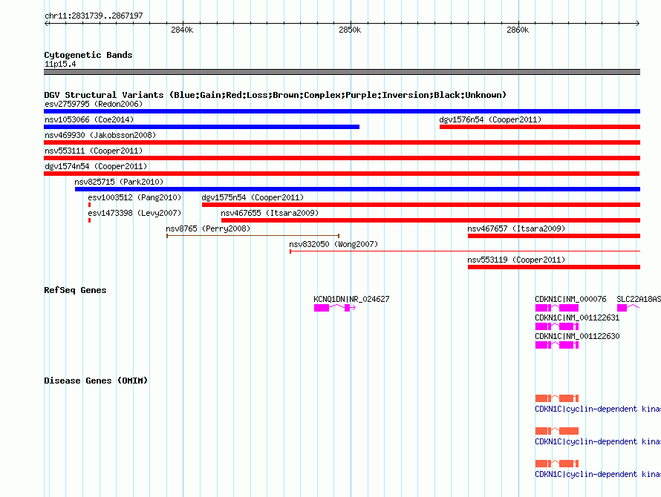Click the dgv1576n54 (Cooper2011) red bar
This screenshot has height=497, width=661.
click(x=540, y=127)
